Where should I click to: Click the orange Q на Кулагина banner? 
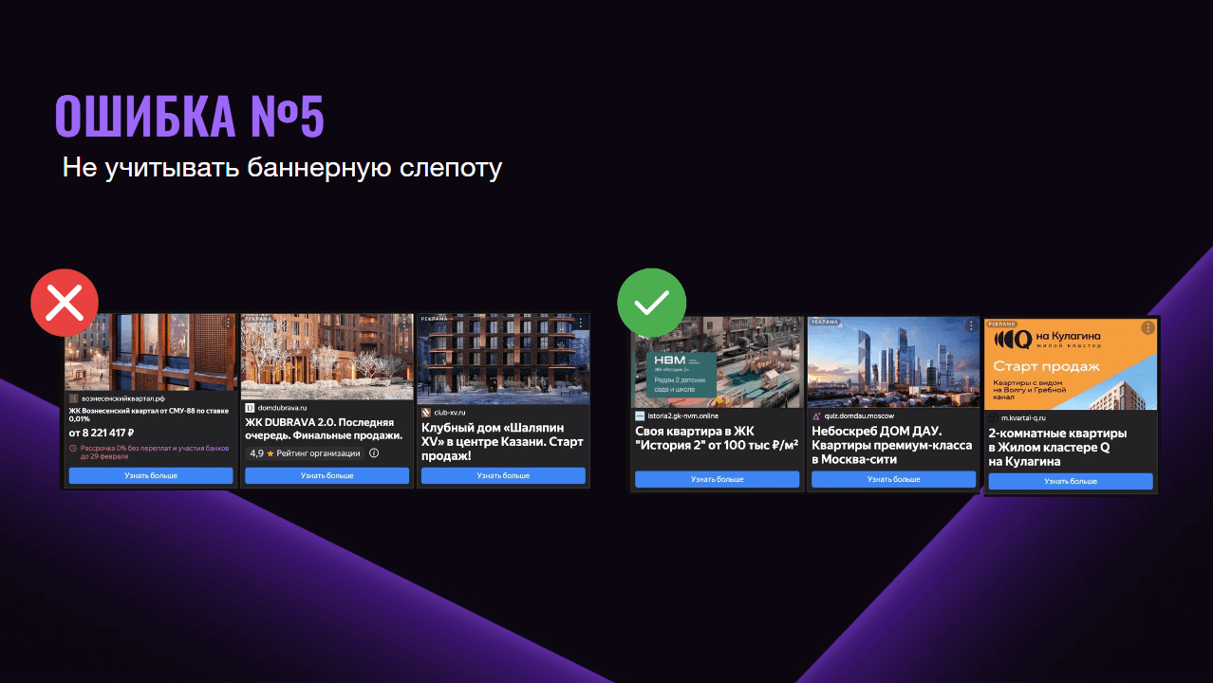coord(1071,364)
